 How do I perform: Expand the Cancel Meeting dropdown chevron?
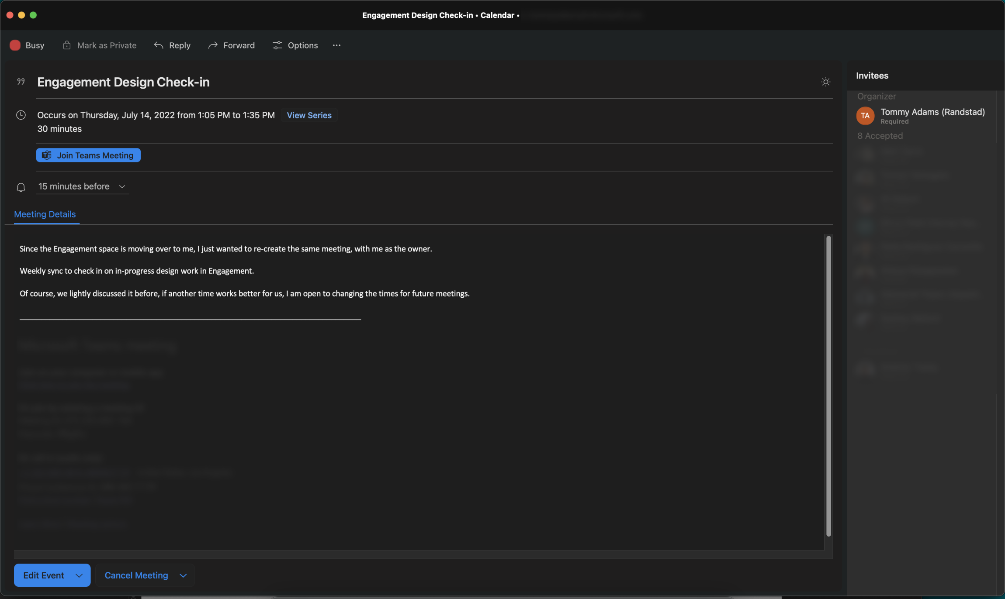point(184,575)
